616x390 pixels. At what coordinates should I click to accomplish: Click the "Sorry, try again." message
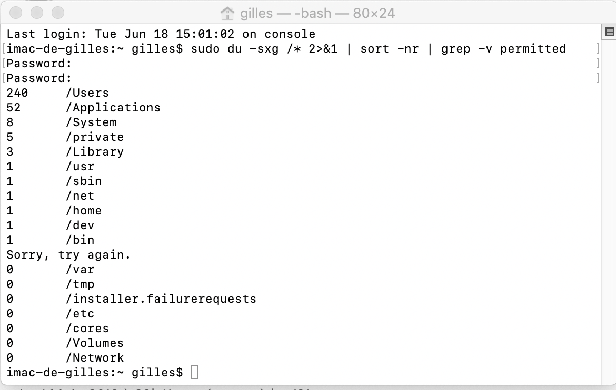68,255
